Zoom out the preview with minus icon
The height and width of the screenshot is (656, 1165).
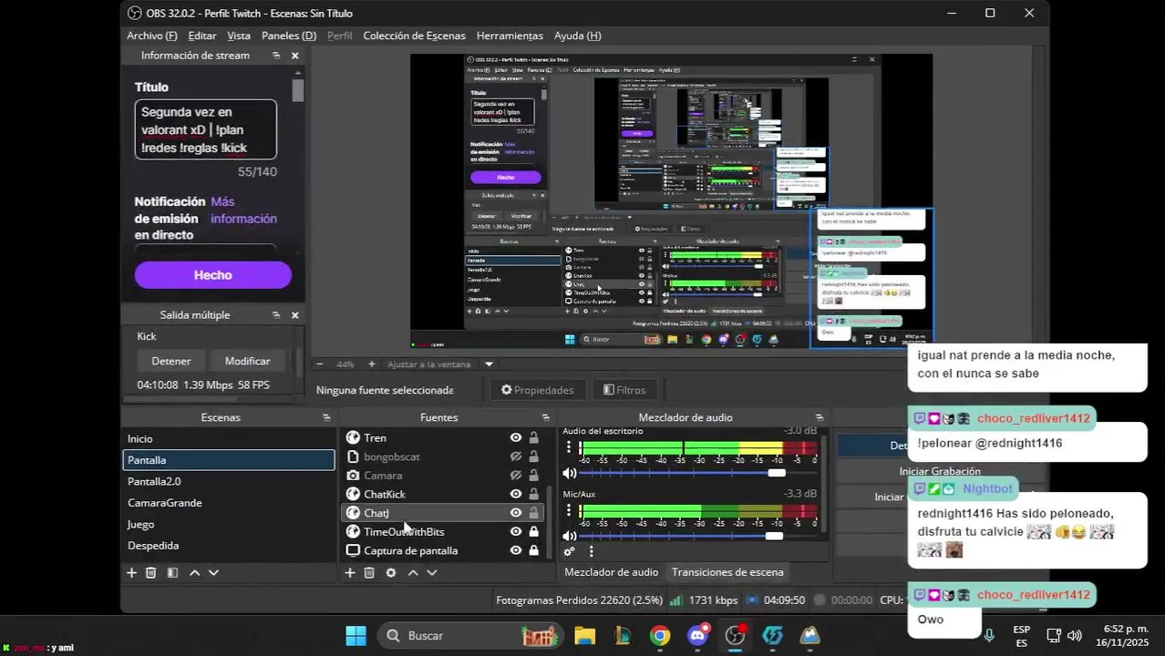point(320,364)
